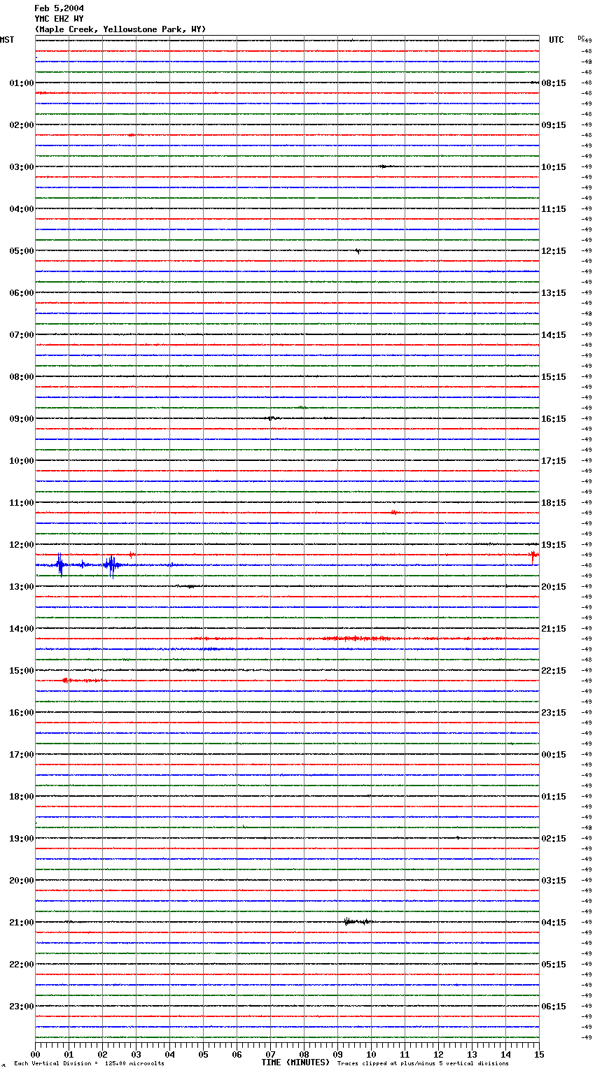Click the 18:15 UTC time label
The height and width of the screenshot is (1073, 595).
click(x=554, y=503)
